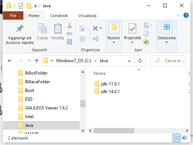The image size is (193, 145).
Task: Click the history icon in Apri group
Action: tap(146, 41)
